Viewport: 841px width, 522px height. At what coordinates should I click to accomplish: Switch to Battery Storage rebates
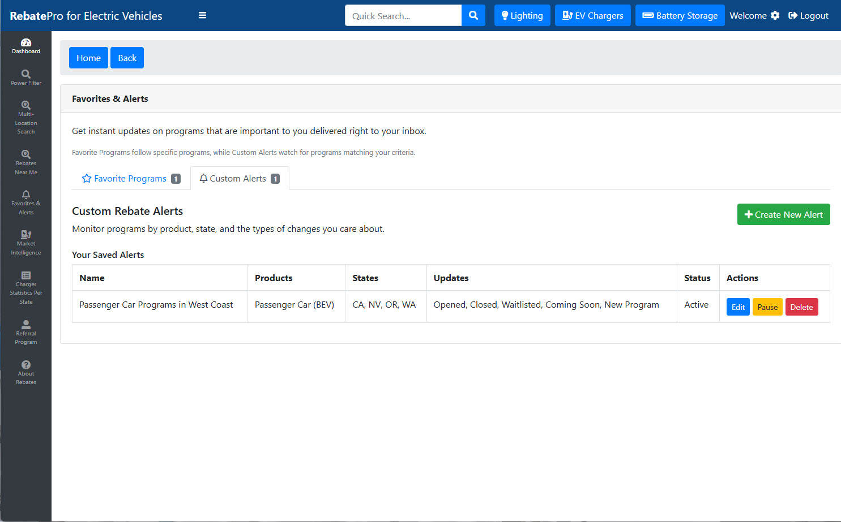[680, 15]
